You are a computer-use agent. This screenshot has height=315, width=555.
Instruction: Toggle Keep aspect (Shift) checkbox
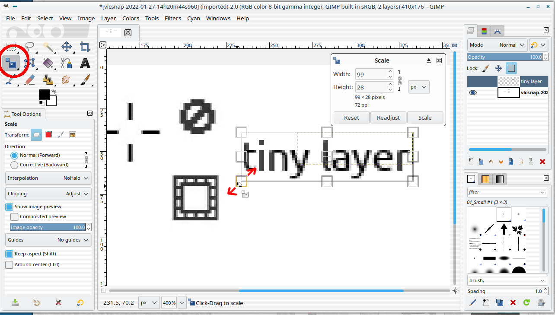[x=31, y=254]
